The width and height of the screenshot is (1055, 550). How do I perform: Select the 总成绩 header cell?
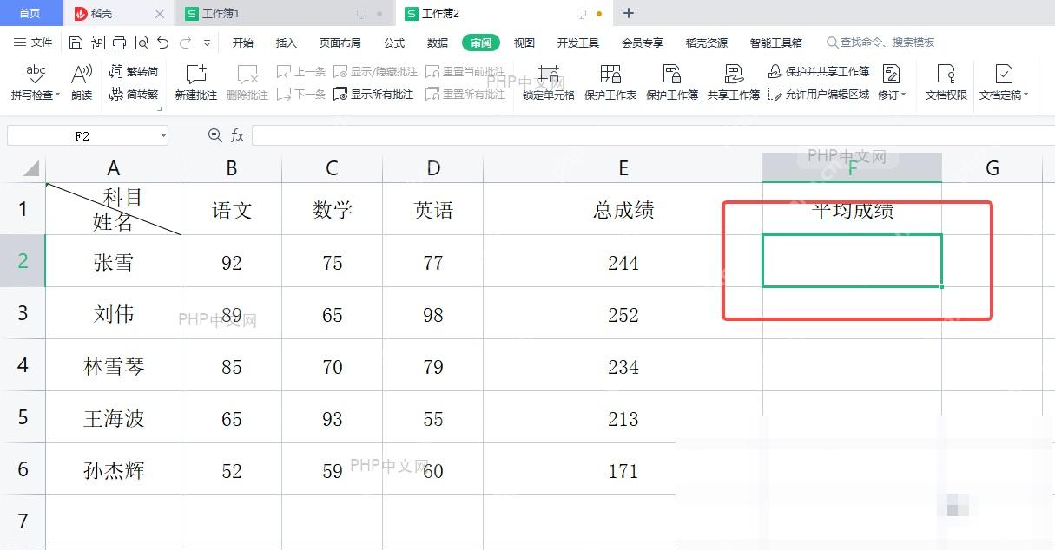tap(623, 209)
